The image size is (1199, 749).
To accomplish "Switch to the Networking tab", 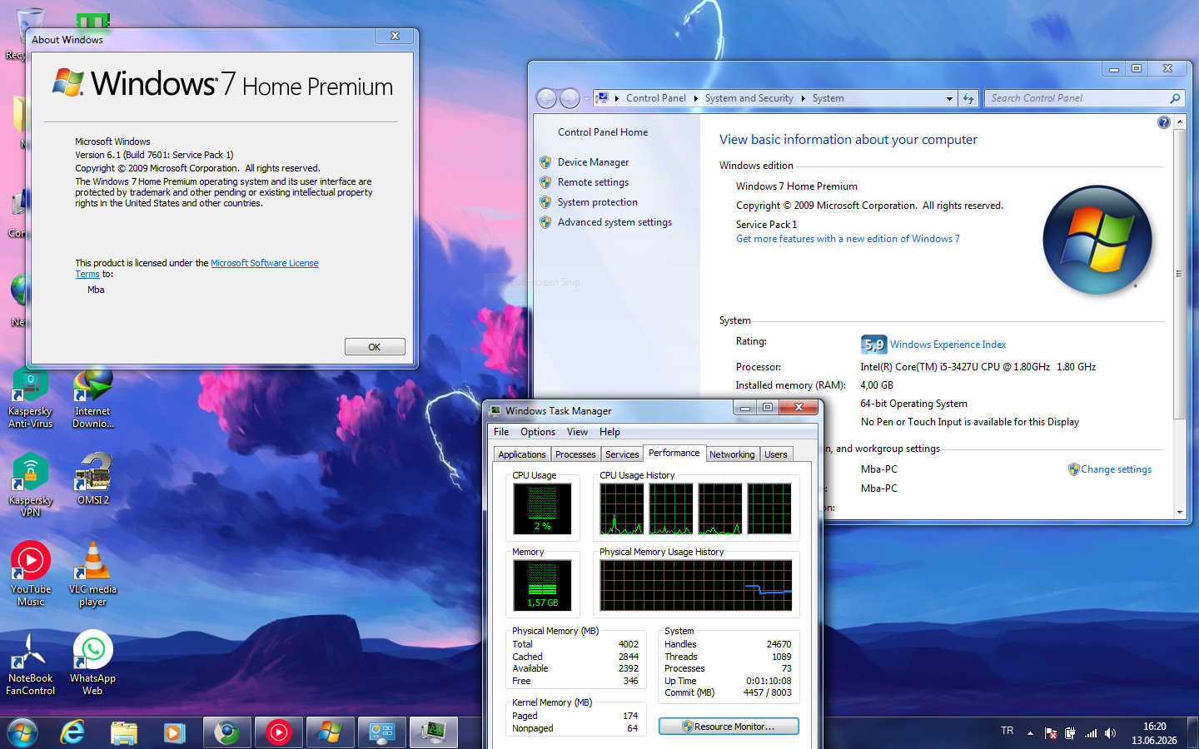I will (732, 454).
